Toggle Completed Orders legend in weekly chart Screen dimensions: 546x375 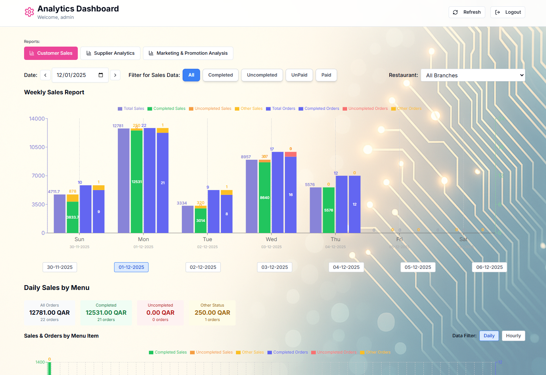coord(319,109)
